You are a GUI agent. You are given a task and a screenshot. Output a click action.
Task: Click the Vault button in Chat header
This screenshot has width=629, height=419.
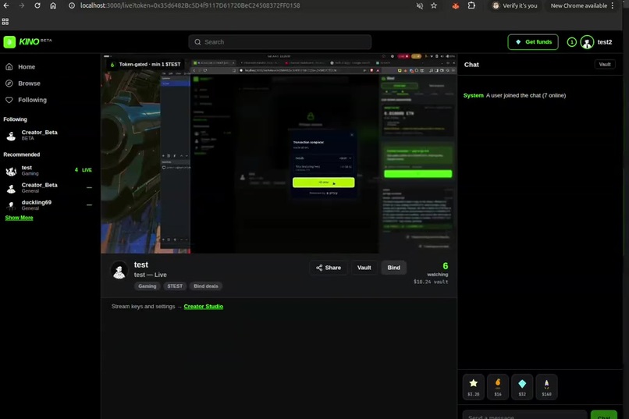pos(605,64)
